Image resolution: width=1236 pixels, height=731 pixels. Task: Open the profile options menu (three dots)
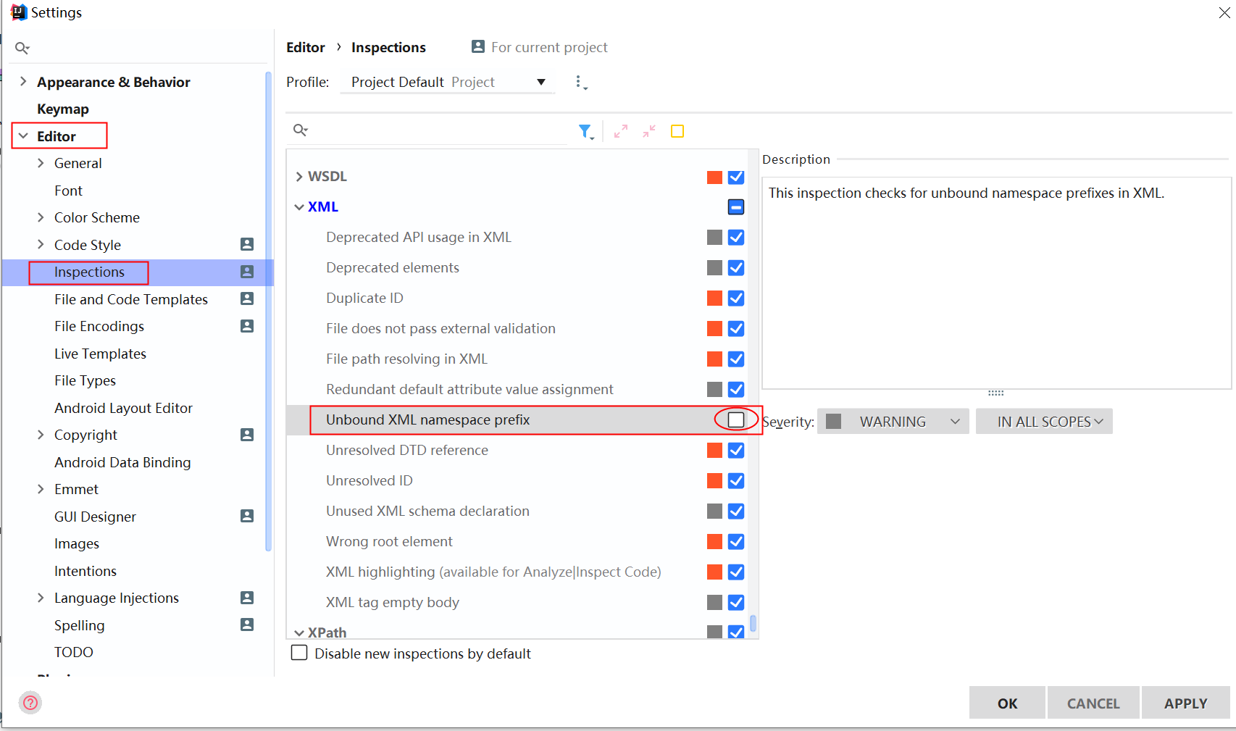580,83
